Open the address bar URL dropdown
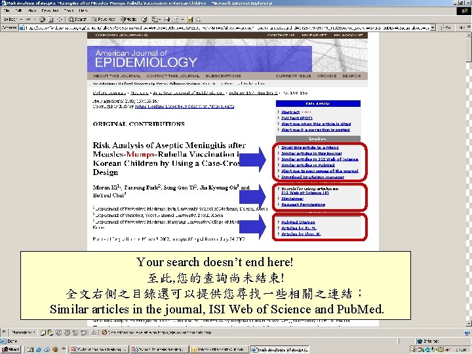 coord(433,28)
